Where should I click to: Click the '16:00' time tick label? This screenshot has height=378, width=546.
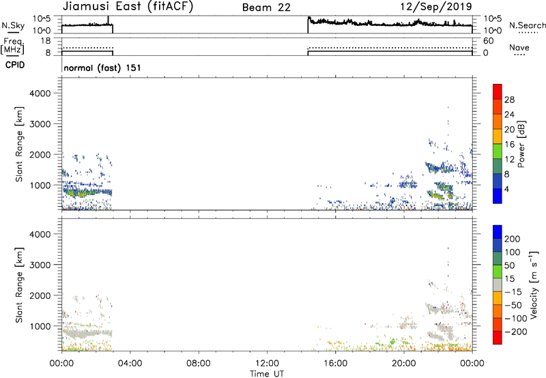[335, 364]
